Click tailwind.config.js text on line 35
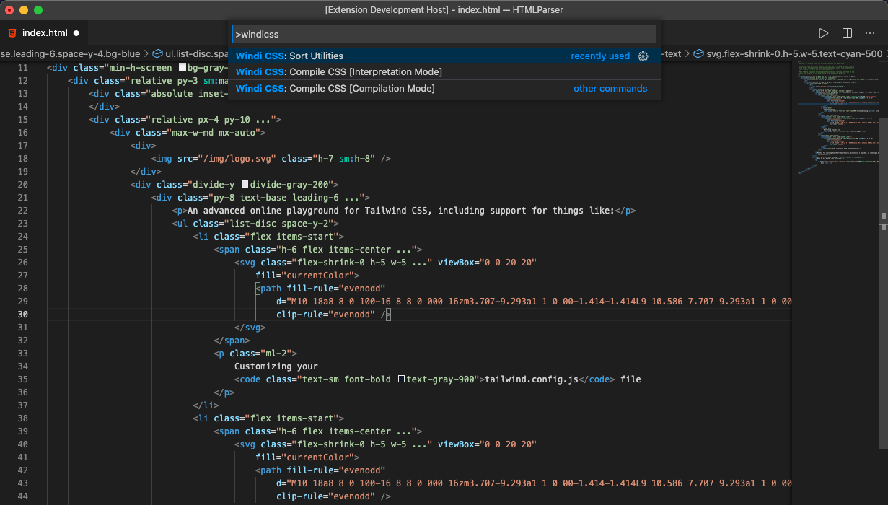Viewport: 888px width, 505px height. [x=532, y=379]
